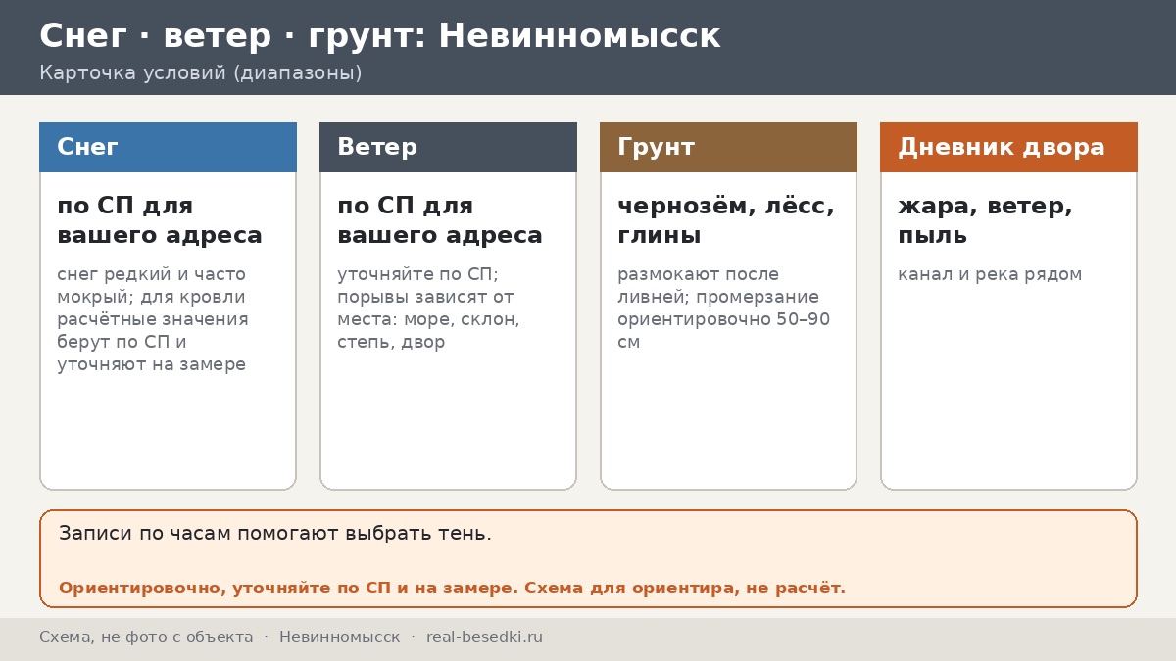Image resolution: width=1176 pixels, height=661 pixels.
Task: Click the text 'снег редкий и часто мокрый'
Action: pyautogui.click(x=152, y=286)
